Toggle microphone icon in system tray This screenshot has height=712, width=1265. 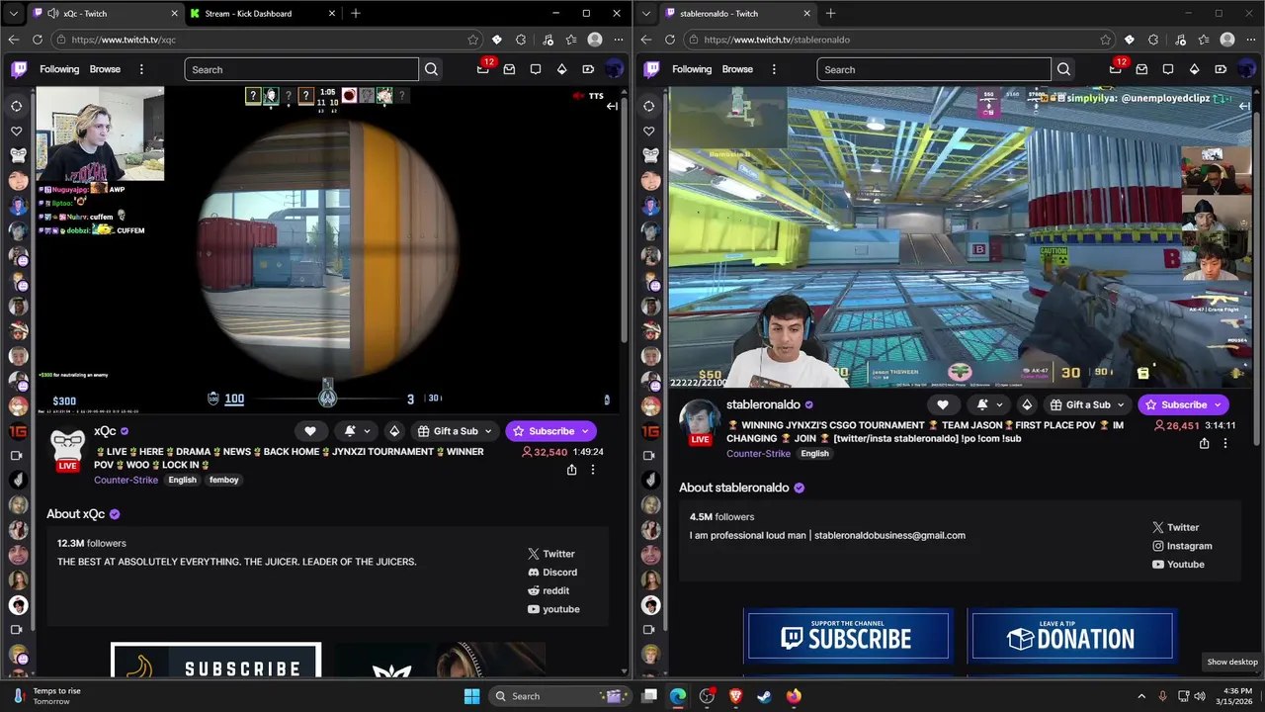coord(1162,696)
